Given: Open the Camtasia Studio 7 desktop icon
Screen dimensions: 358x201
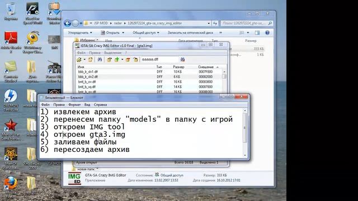Looking at the screenshot, I should tap(11, 71).
